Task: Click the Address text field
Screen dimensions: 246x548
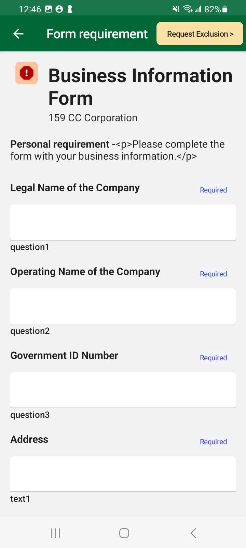Action: pos(123,474)
